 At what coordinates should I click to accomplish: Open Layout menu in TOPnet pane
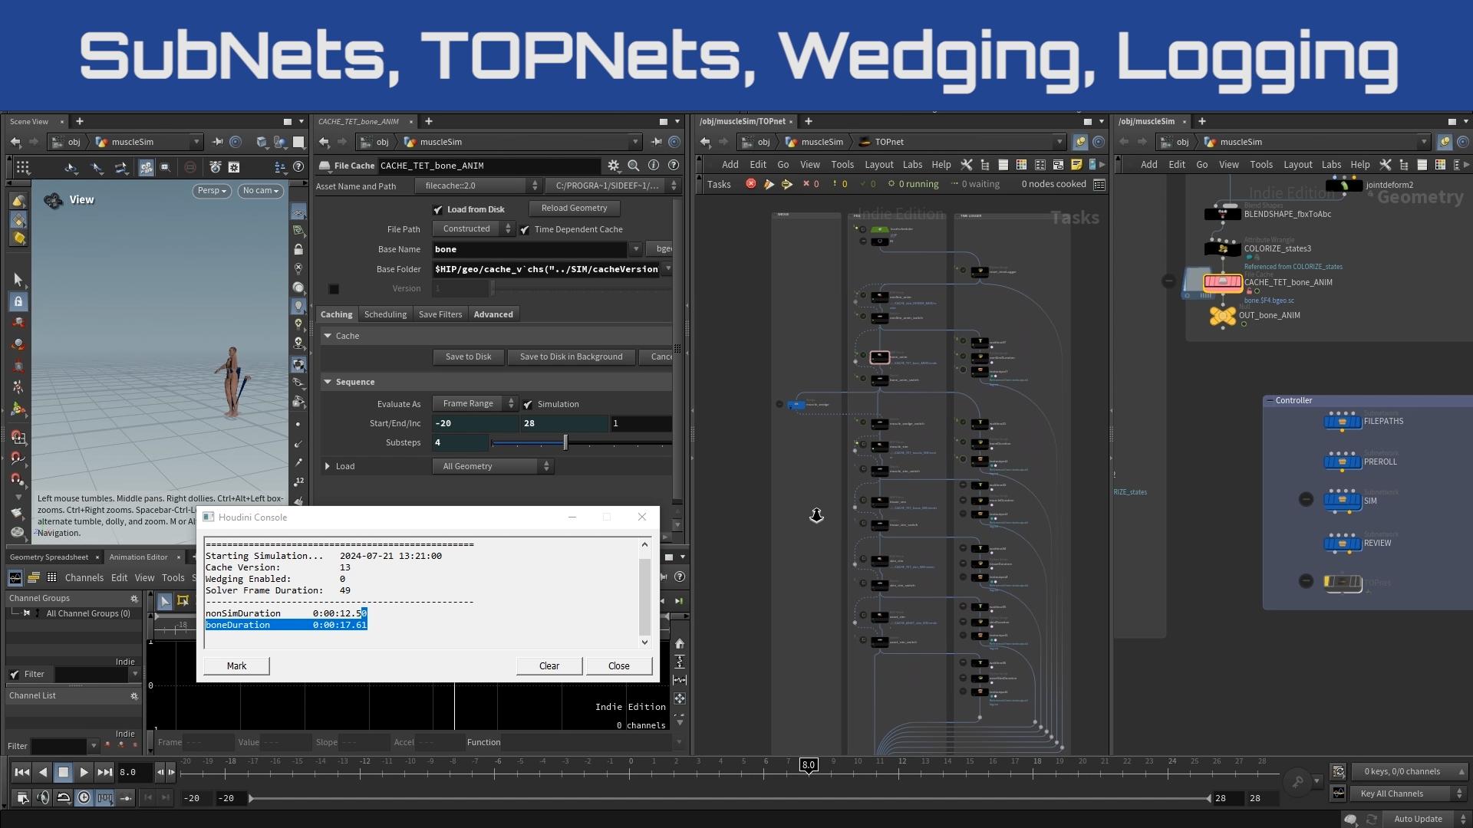[878, 165]
